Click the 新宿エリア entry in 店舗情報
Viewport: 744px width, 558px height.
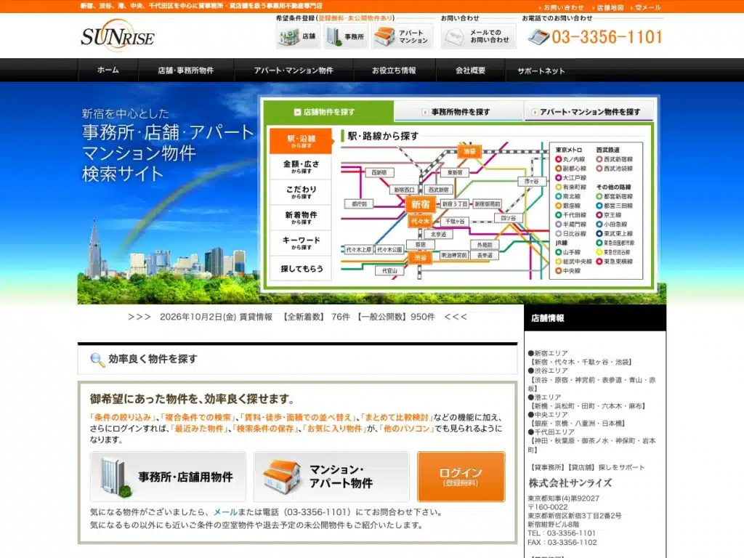click(548, 353)
